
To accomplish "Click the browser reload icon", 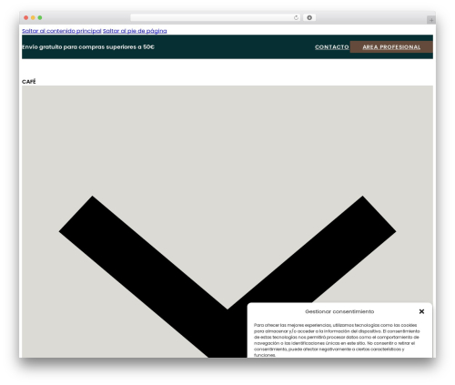I will tap(296, 17).
